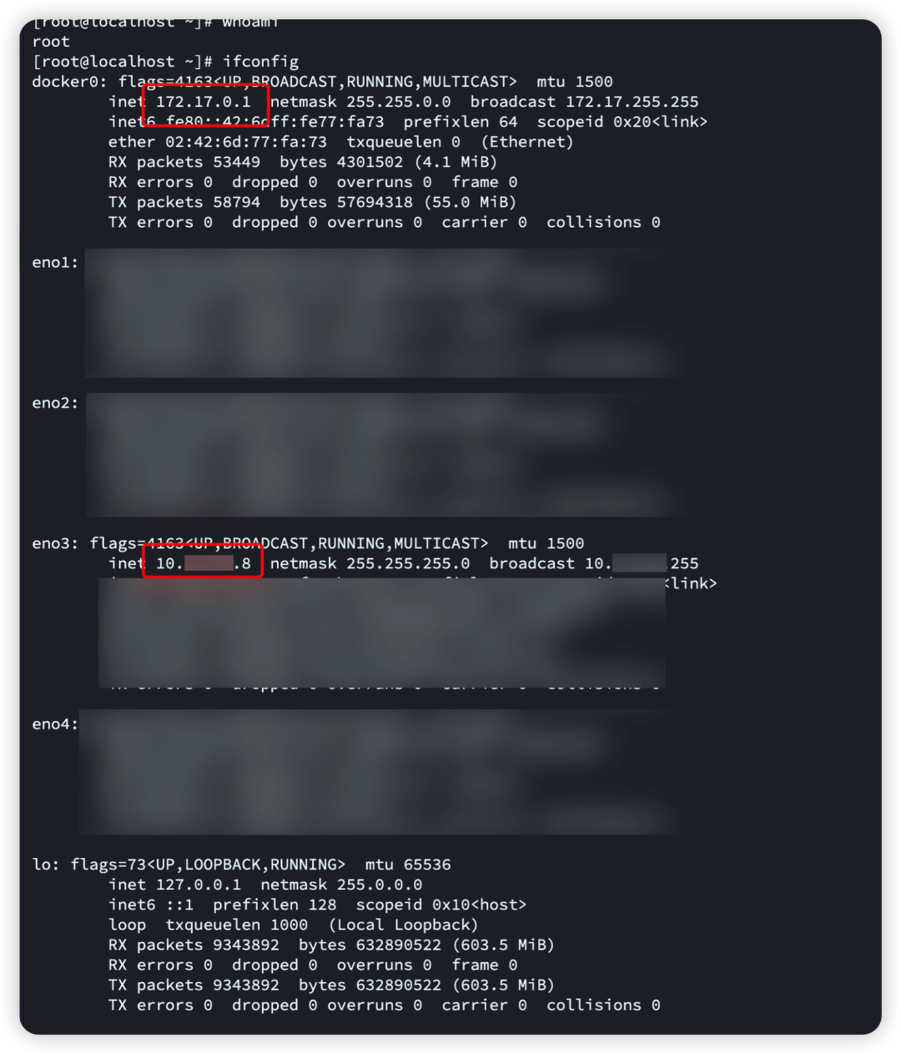Click the eno2 interface label

coord(55,403)
